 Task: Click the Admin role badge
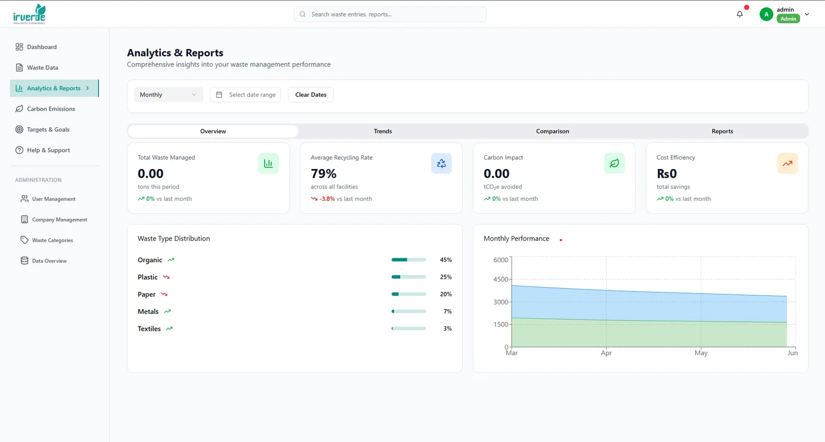(788, 19)
